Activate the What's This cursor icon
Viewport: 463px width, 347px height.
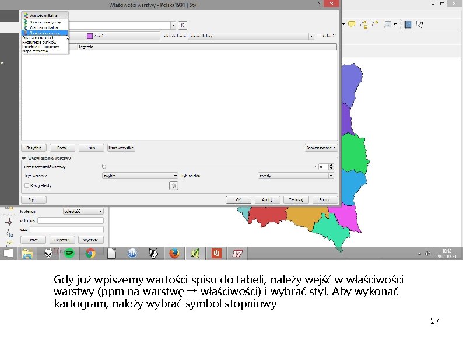419,24
